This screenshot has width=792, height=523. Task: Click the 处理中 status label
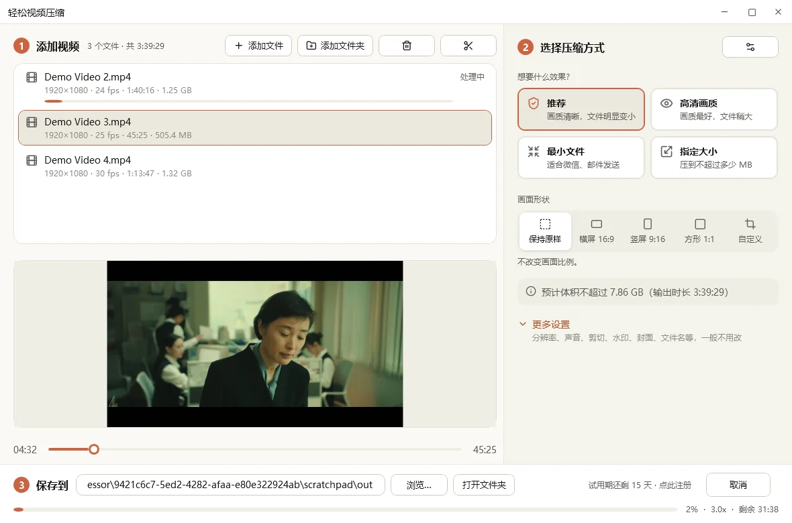tap(472, 76)
